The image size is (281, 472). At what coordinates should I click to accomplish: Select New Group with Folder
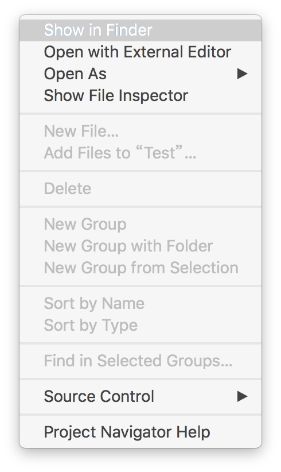140,246
